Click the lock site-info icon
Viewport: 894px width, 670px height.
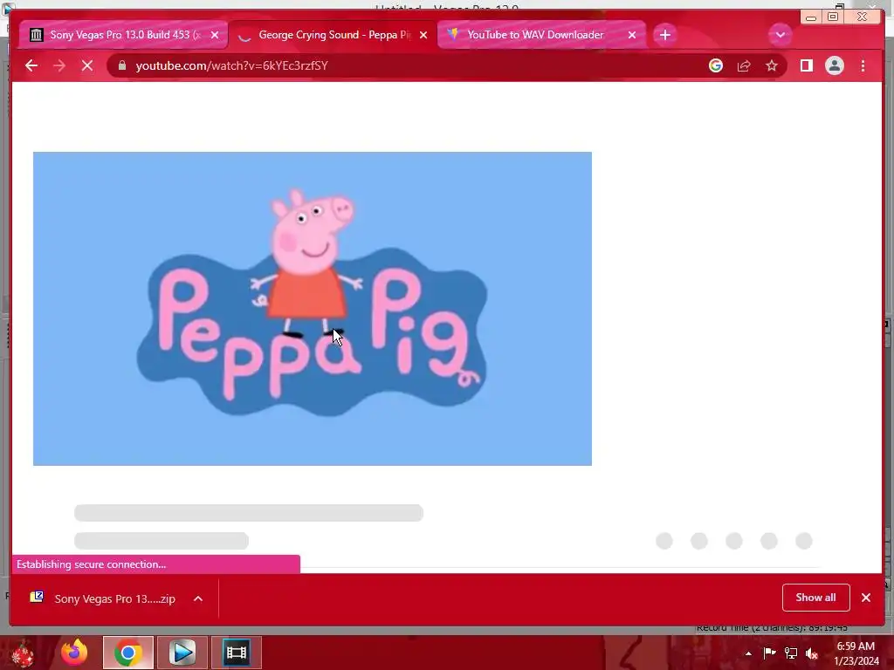coord(121,65)
